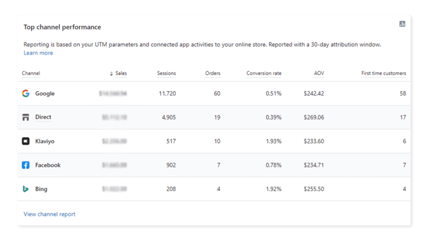Open the chart view icon top-right
Screen dimensions: 428x241
(402, 24)
